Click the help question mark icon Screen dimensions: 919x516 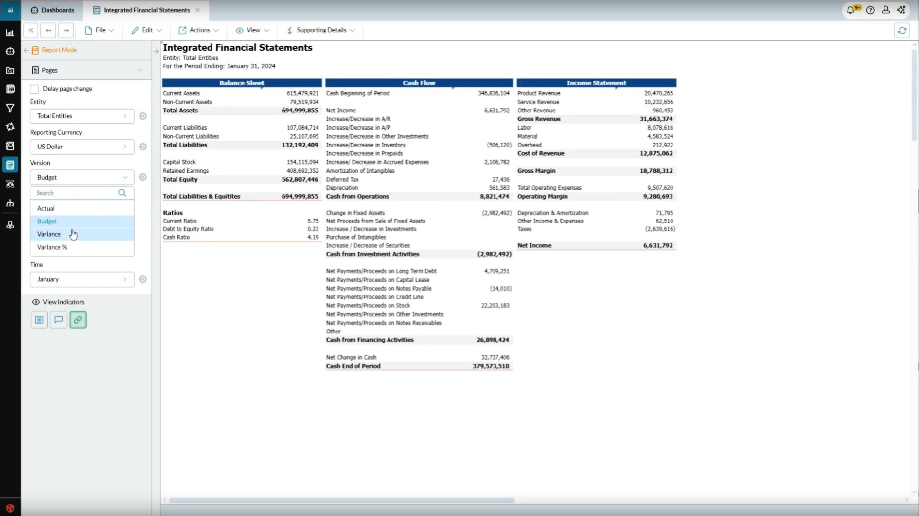[x=870, y=10]
